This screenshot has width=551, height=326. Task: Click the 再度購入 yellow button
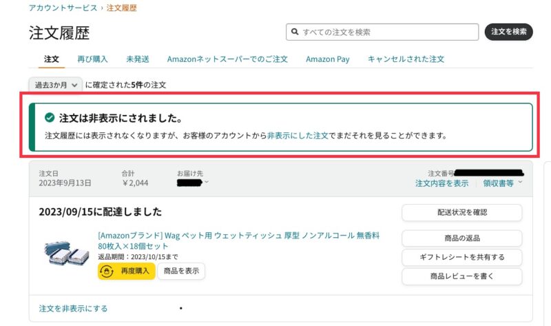[126, 271]
